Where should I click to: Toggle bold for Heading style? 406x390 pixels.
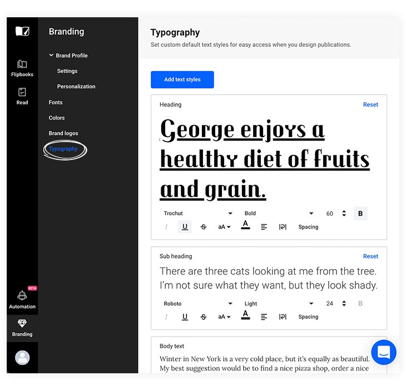point(360,213)
